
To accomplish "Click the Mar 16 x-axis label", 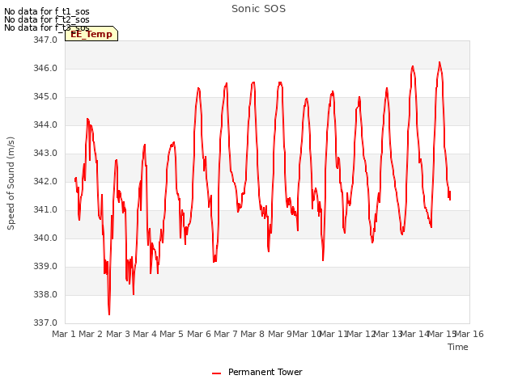I will point(469,334).
